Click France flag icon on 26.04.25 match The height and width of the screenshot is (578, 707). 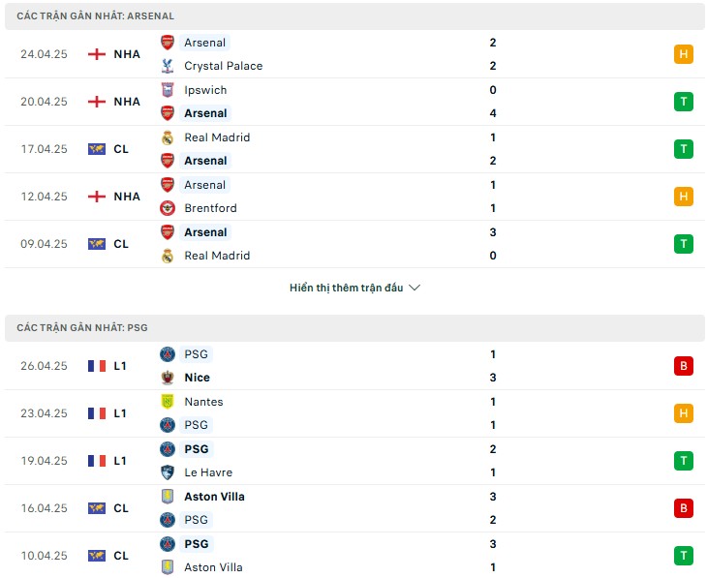97,366
